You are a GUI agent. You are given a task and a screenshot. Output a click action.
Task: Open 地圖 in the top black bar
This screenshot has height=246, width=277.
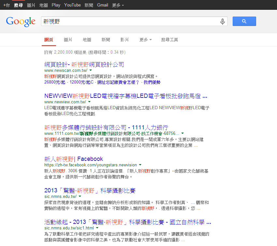point(43,5)
